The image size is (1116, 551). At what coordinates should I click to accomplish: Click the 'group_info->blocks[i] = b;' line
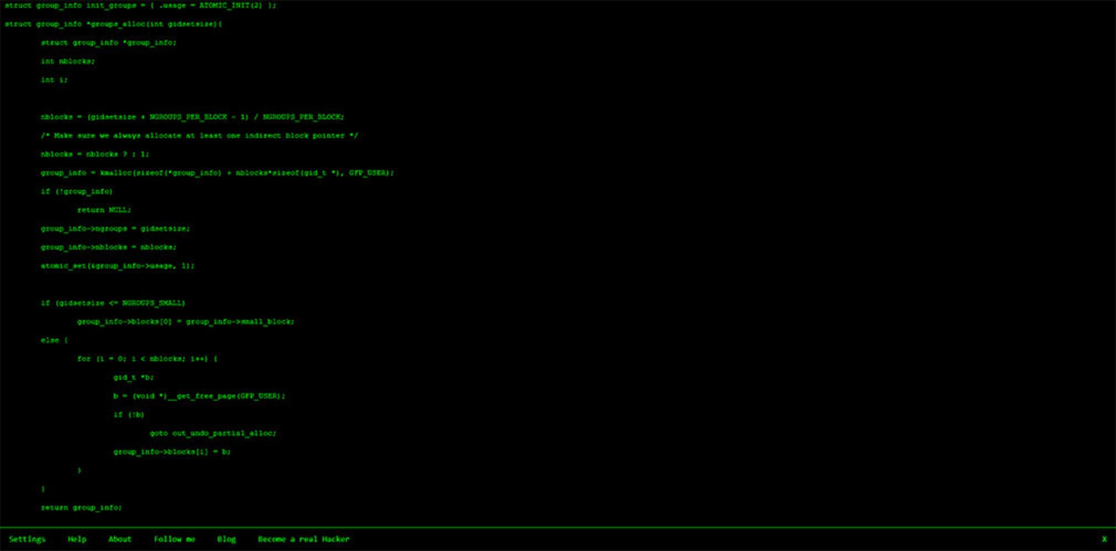(x=172, y=451)
